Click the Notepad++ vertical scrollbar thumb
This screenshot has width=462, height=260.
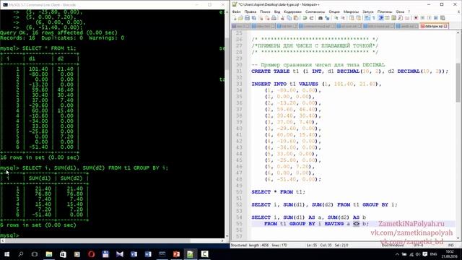click(458, 82)
